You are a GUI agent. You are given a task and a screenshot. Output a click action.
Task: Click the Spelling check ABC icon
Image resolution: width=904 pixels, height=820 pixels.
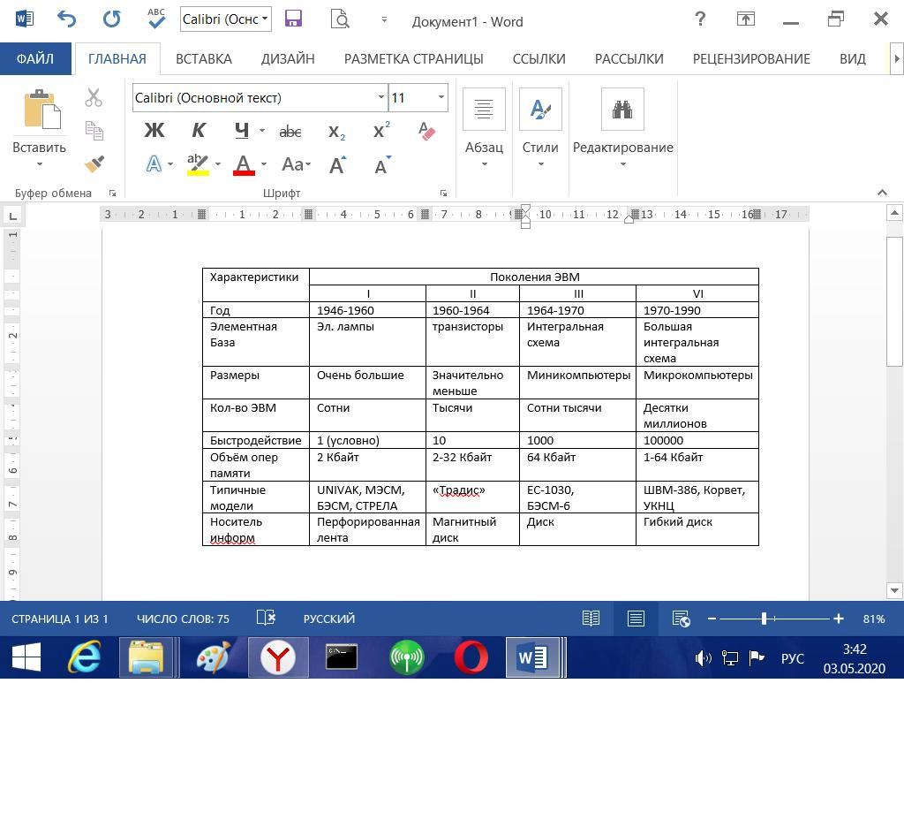click(x=155, y=19)
